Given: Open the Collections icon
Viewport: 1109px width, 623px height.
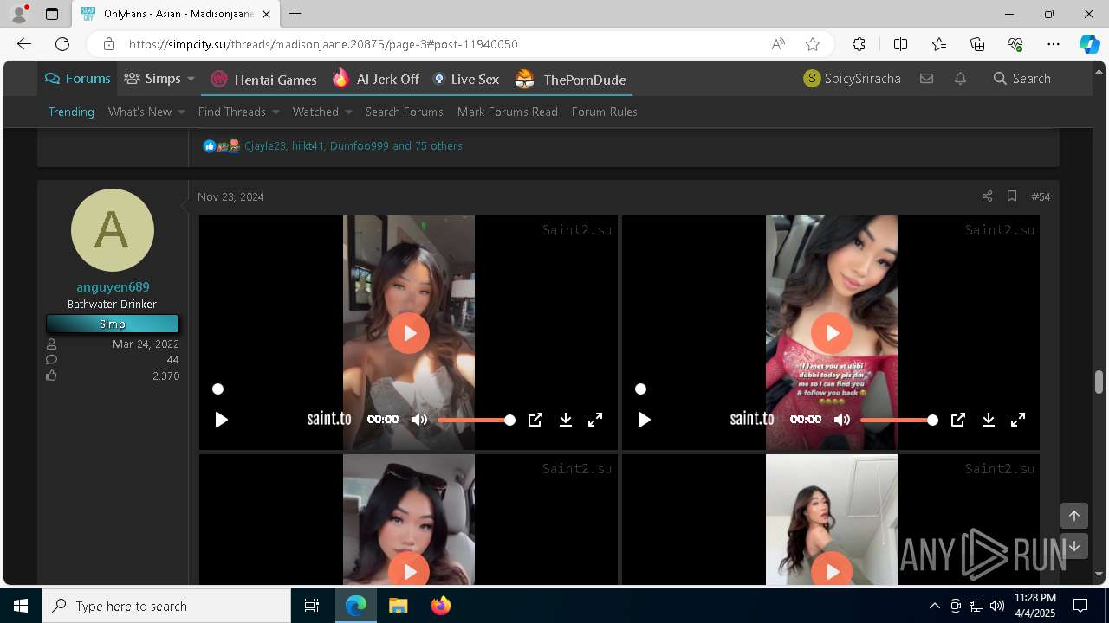Looking at the screenshot, I should pyautogui.click(x=977, y=44).
